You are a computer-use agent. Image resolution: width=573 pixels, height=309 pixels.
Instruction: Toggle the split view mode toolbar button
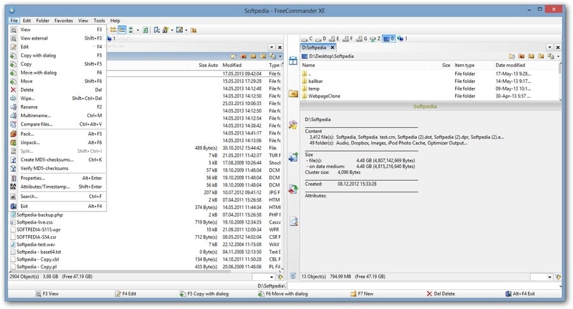(x=131, y=30)
